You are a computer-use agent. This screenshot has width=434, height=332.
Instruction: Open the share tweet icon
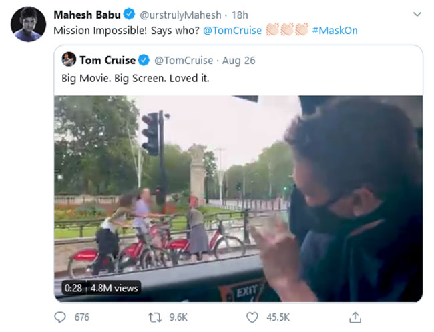pos(355,317)
